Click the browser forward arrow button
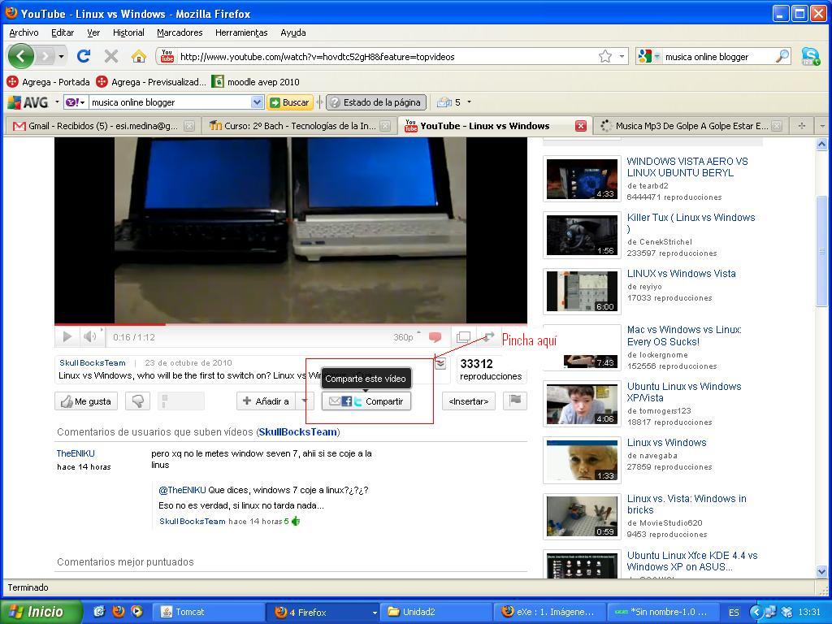Screen dimensions: 832x624 coord(45,56)
